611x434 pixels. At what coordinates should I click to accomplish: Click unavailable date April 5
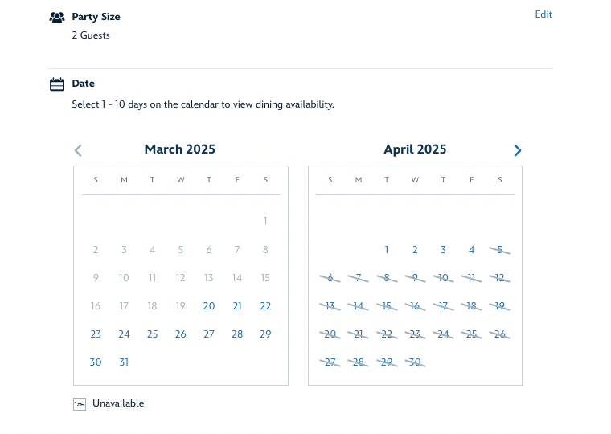pos(499,250)
